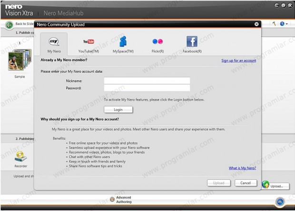The height and width of the screenshot is (211, 295).
Task: Switch to the YouTube(TM) tab
Action: [x=88, y=44]
